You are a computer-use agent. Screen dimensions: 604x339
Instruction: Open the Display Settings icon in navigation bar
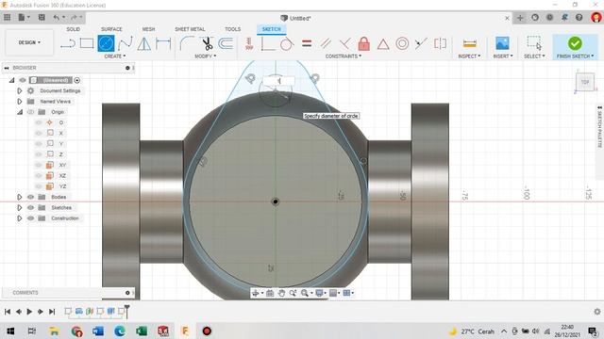319,293
